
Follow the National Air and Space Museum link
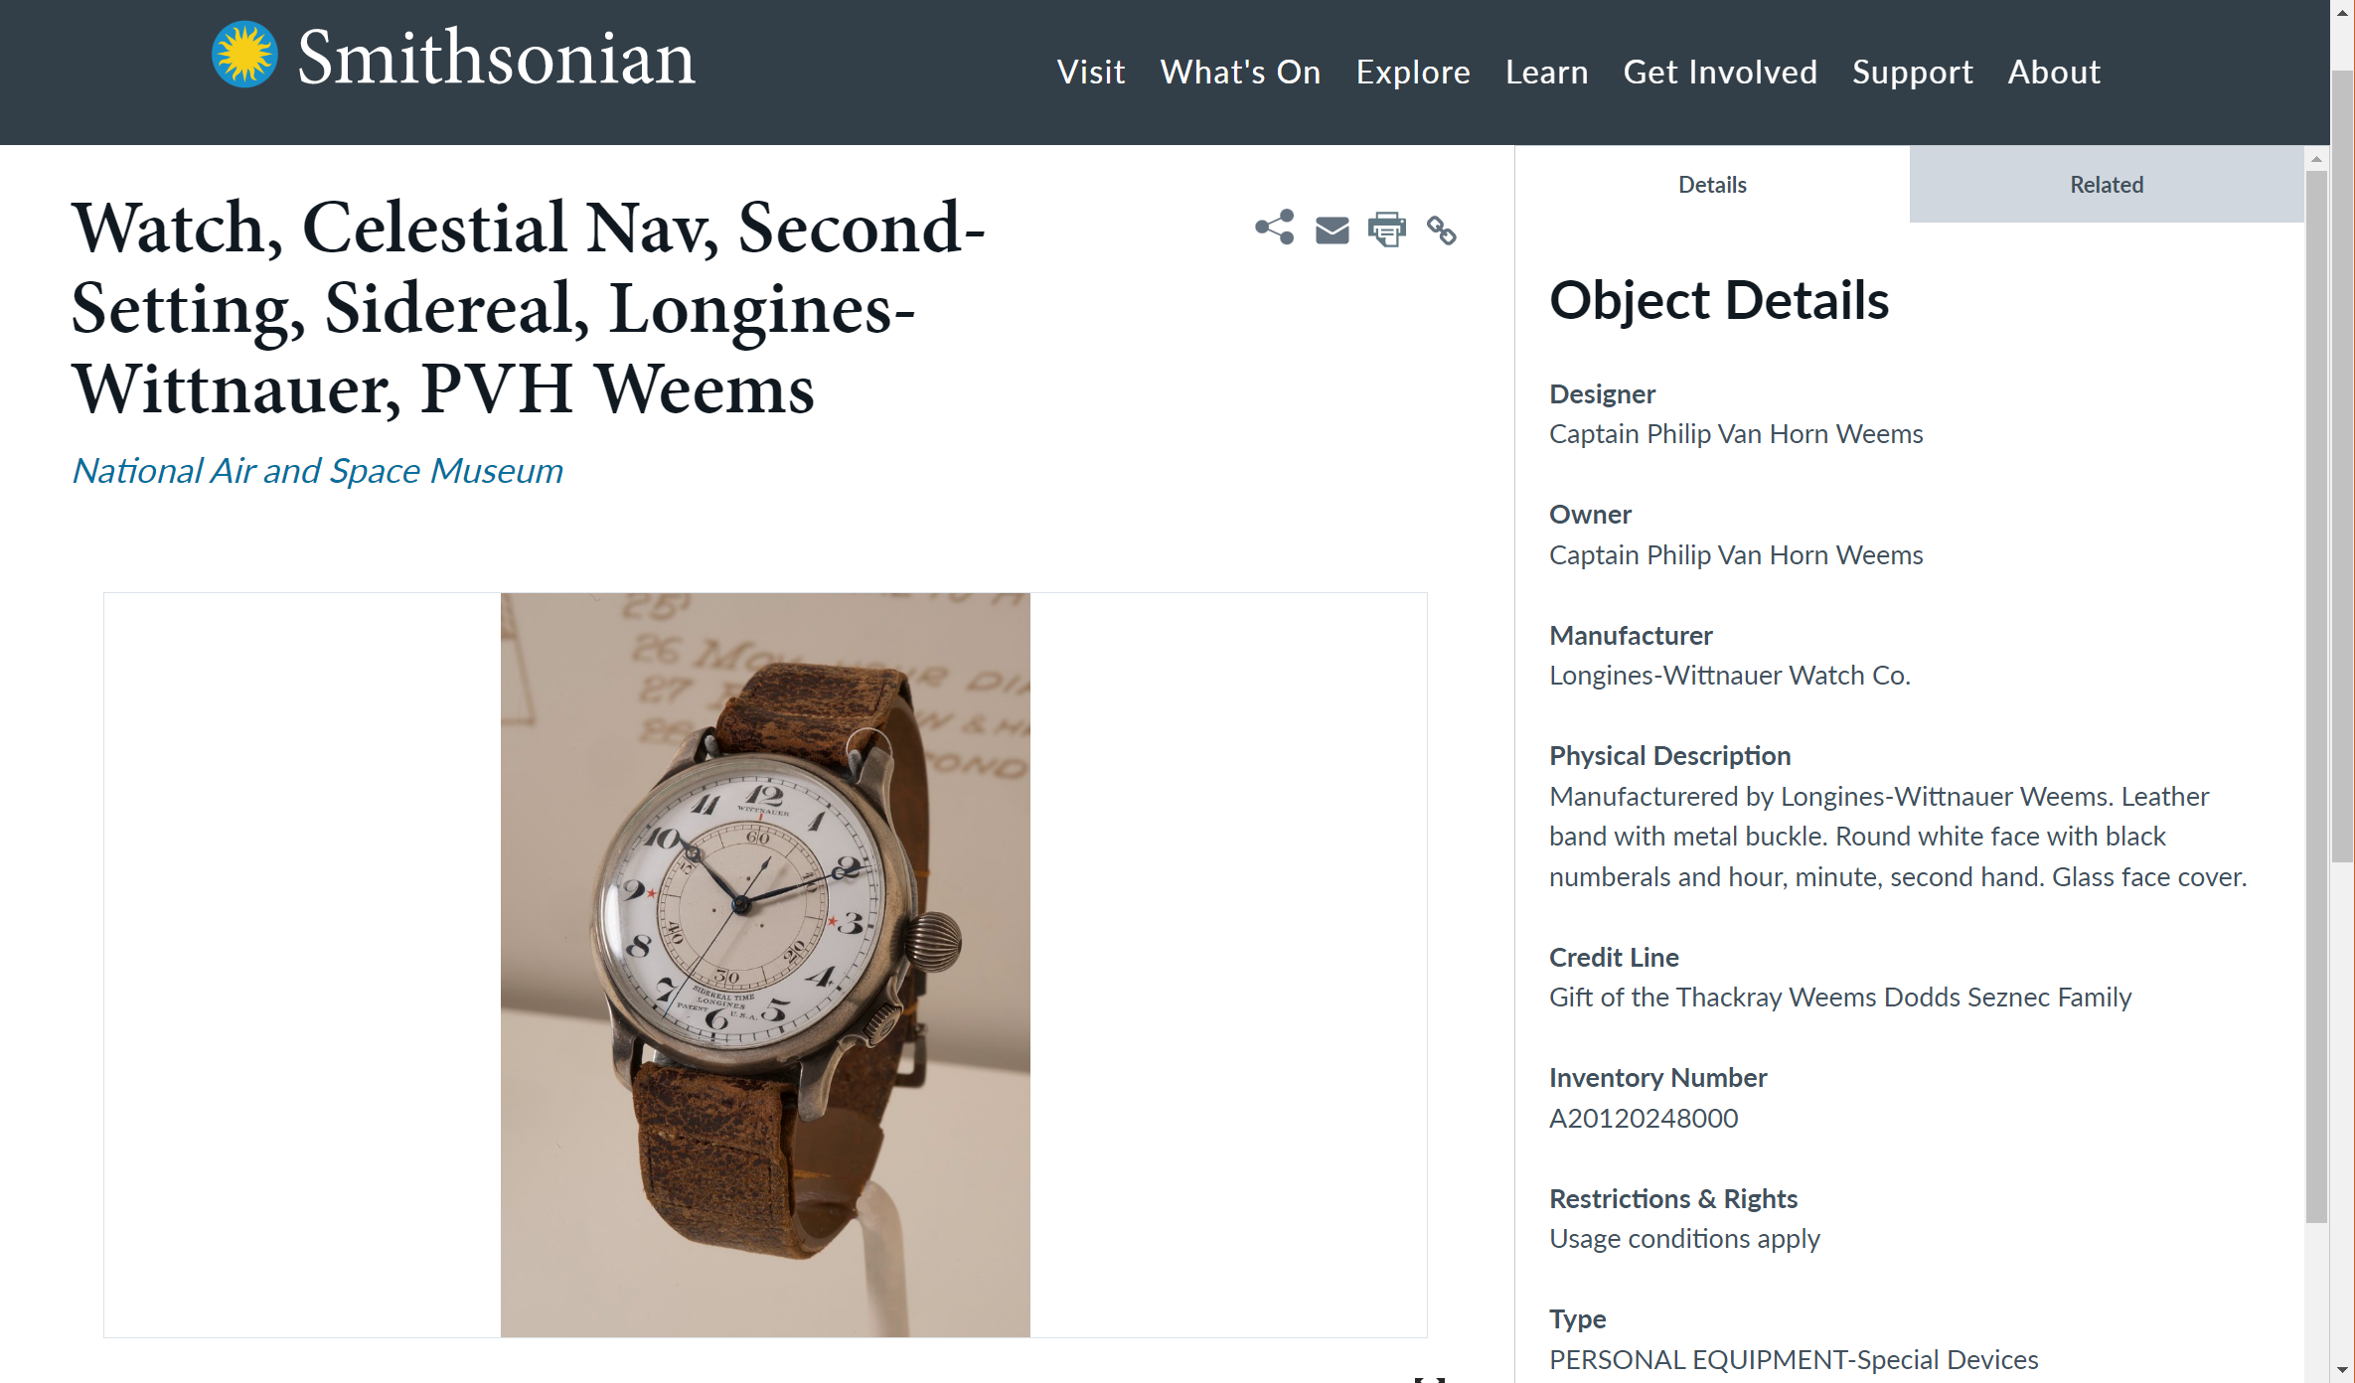click(x=318, y=470)
